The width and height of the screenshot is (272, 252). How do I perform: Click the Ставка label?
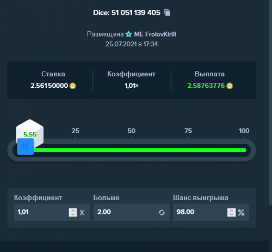53,74
